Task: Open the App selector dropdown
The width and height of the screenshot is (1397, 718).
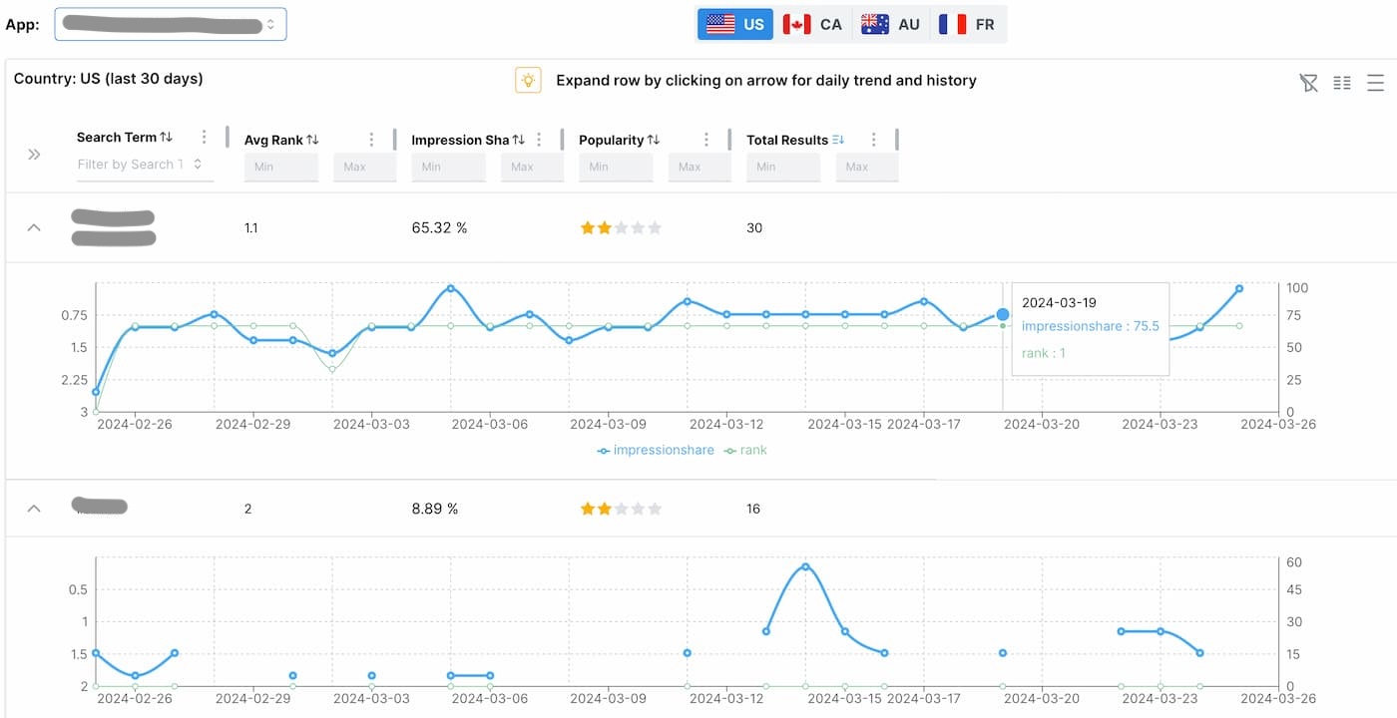Action: tap(171, 24)
